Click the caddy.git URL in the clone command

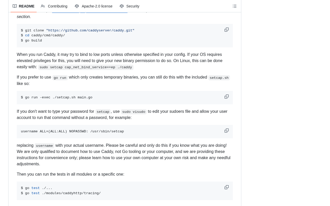click(90, 30)
